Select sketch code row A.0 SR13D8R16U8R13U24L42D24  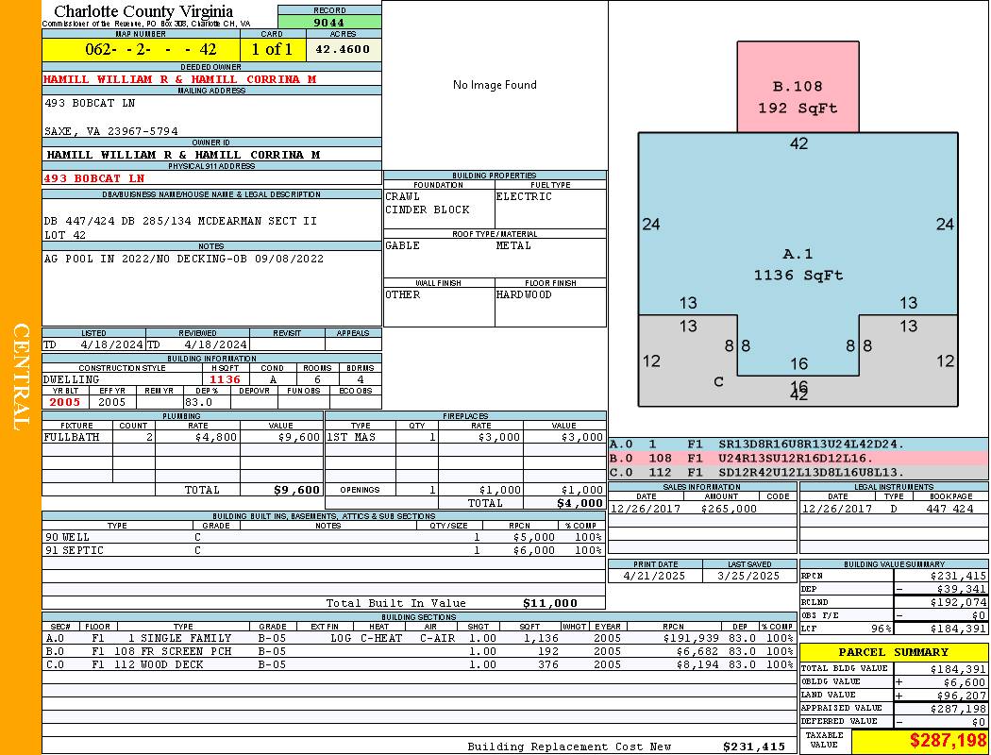(798, 445)
